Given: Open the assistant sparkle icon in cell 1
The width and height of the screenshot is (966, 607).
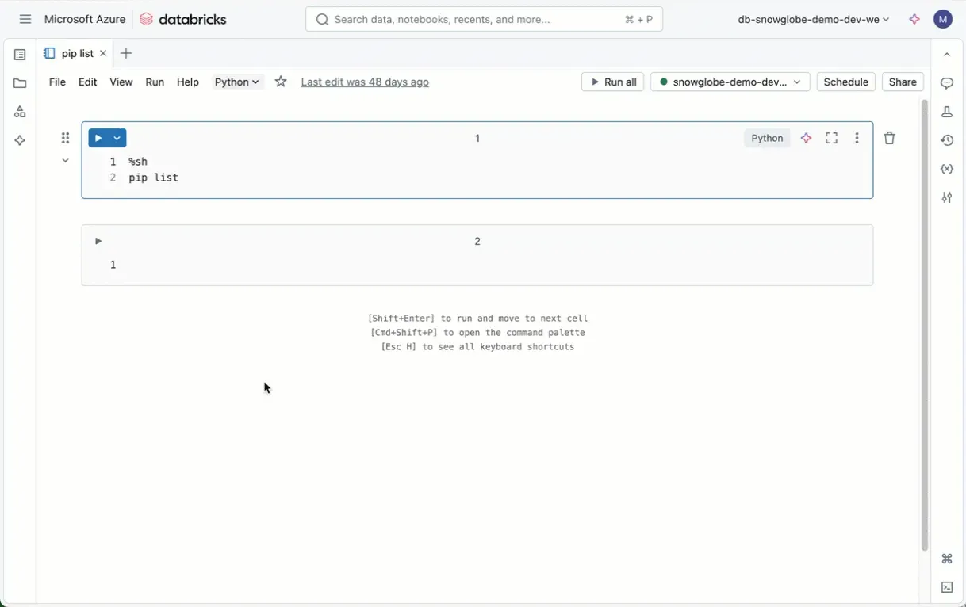Looking at the screenshot, I should [x=807, y=138].
